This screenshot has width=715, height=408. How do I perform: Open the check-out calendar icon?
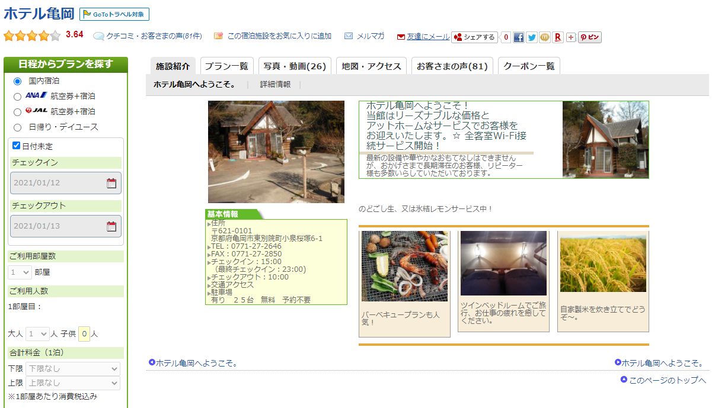[x=111, y=226]
